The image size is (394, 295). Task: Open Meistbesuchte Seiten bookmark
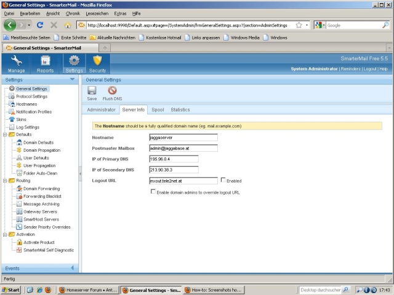[26, 37]
